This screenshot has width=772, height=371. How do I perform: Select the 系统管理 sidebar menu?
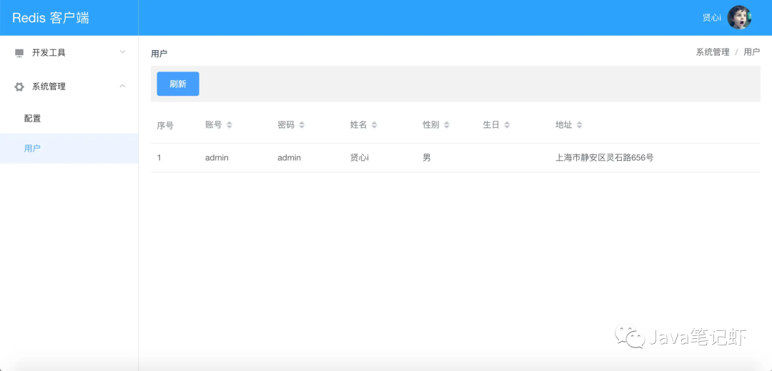tap(69, 86)
